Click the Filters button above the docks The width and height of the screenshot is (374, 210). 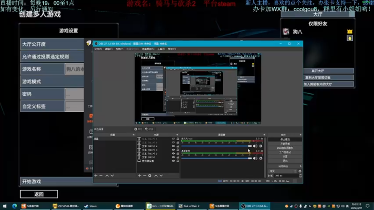point(149,129)
